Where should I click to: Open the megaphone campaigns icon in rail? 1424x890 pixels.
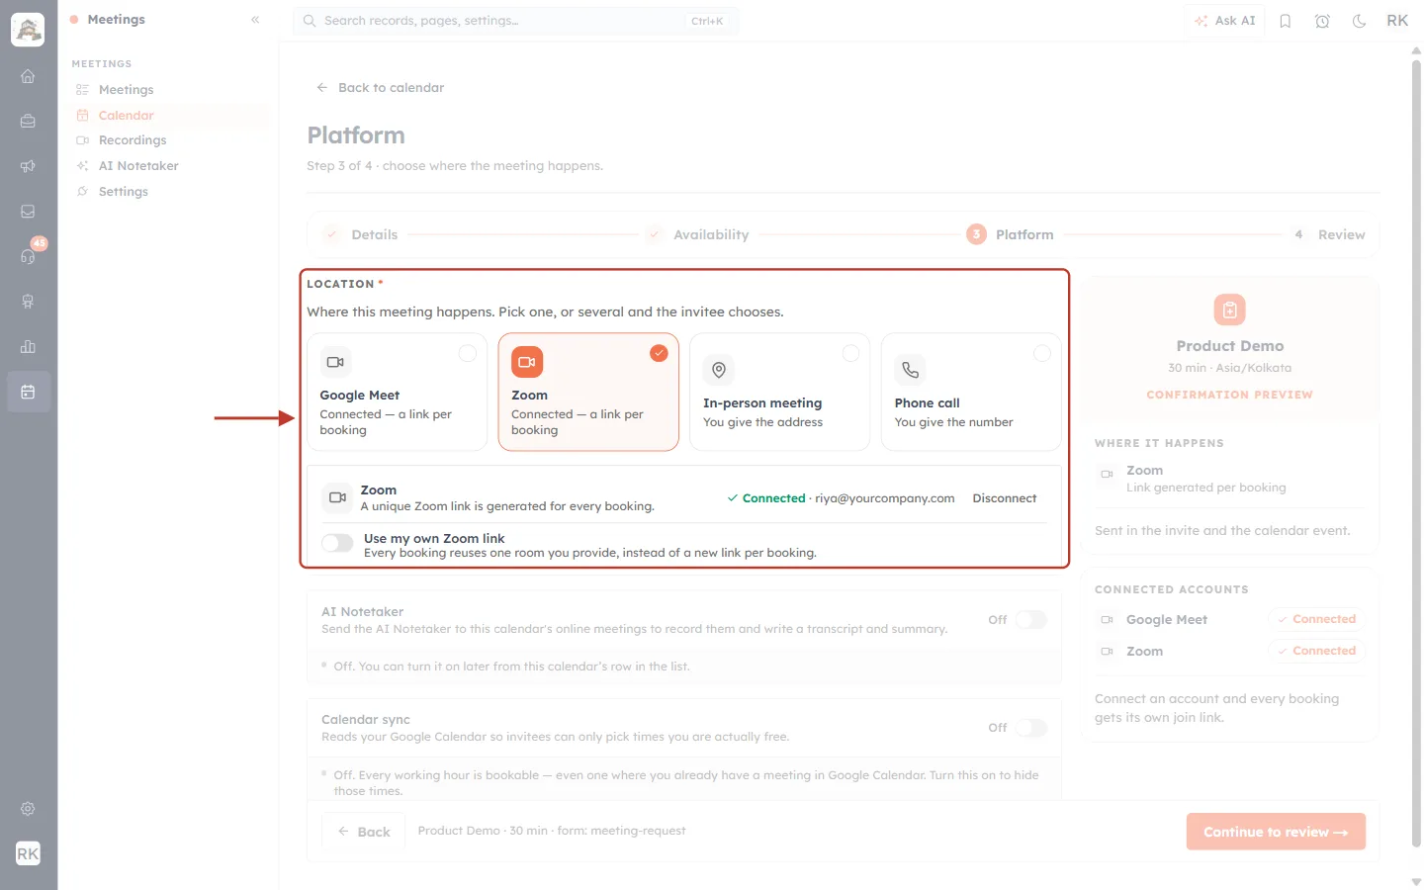[x=28, y=166]
